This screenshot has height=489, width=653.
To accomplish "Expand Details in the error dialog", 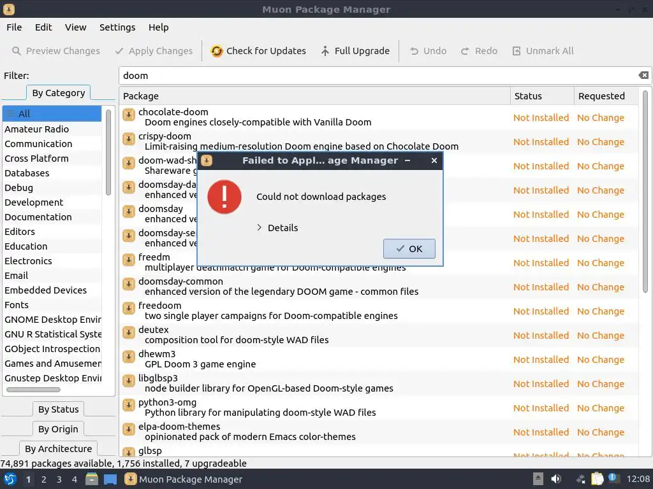I will tap(277, 227).
